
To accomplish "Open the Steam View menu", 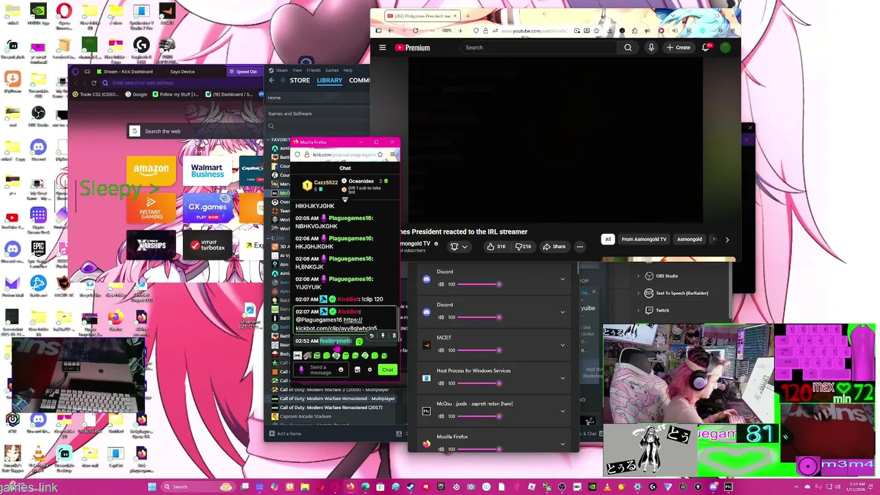I will (297, 70).
